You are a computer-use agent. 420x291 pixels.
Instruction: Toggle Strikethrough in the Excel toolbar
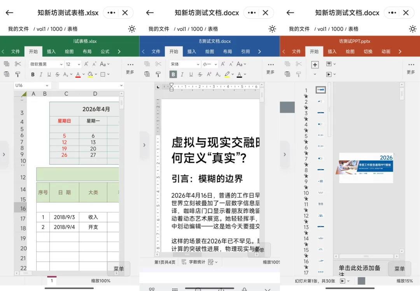coord(57,74)
